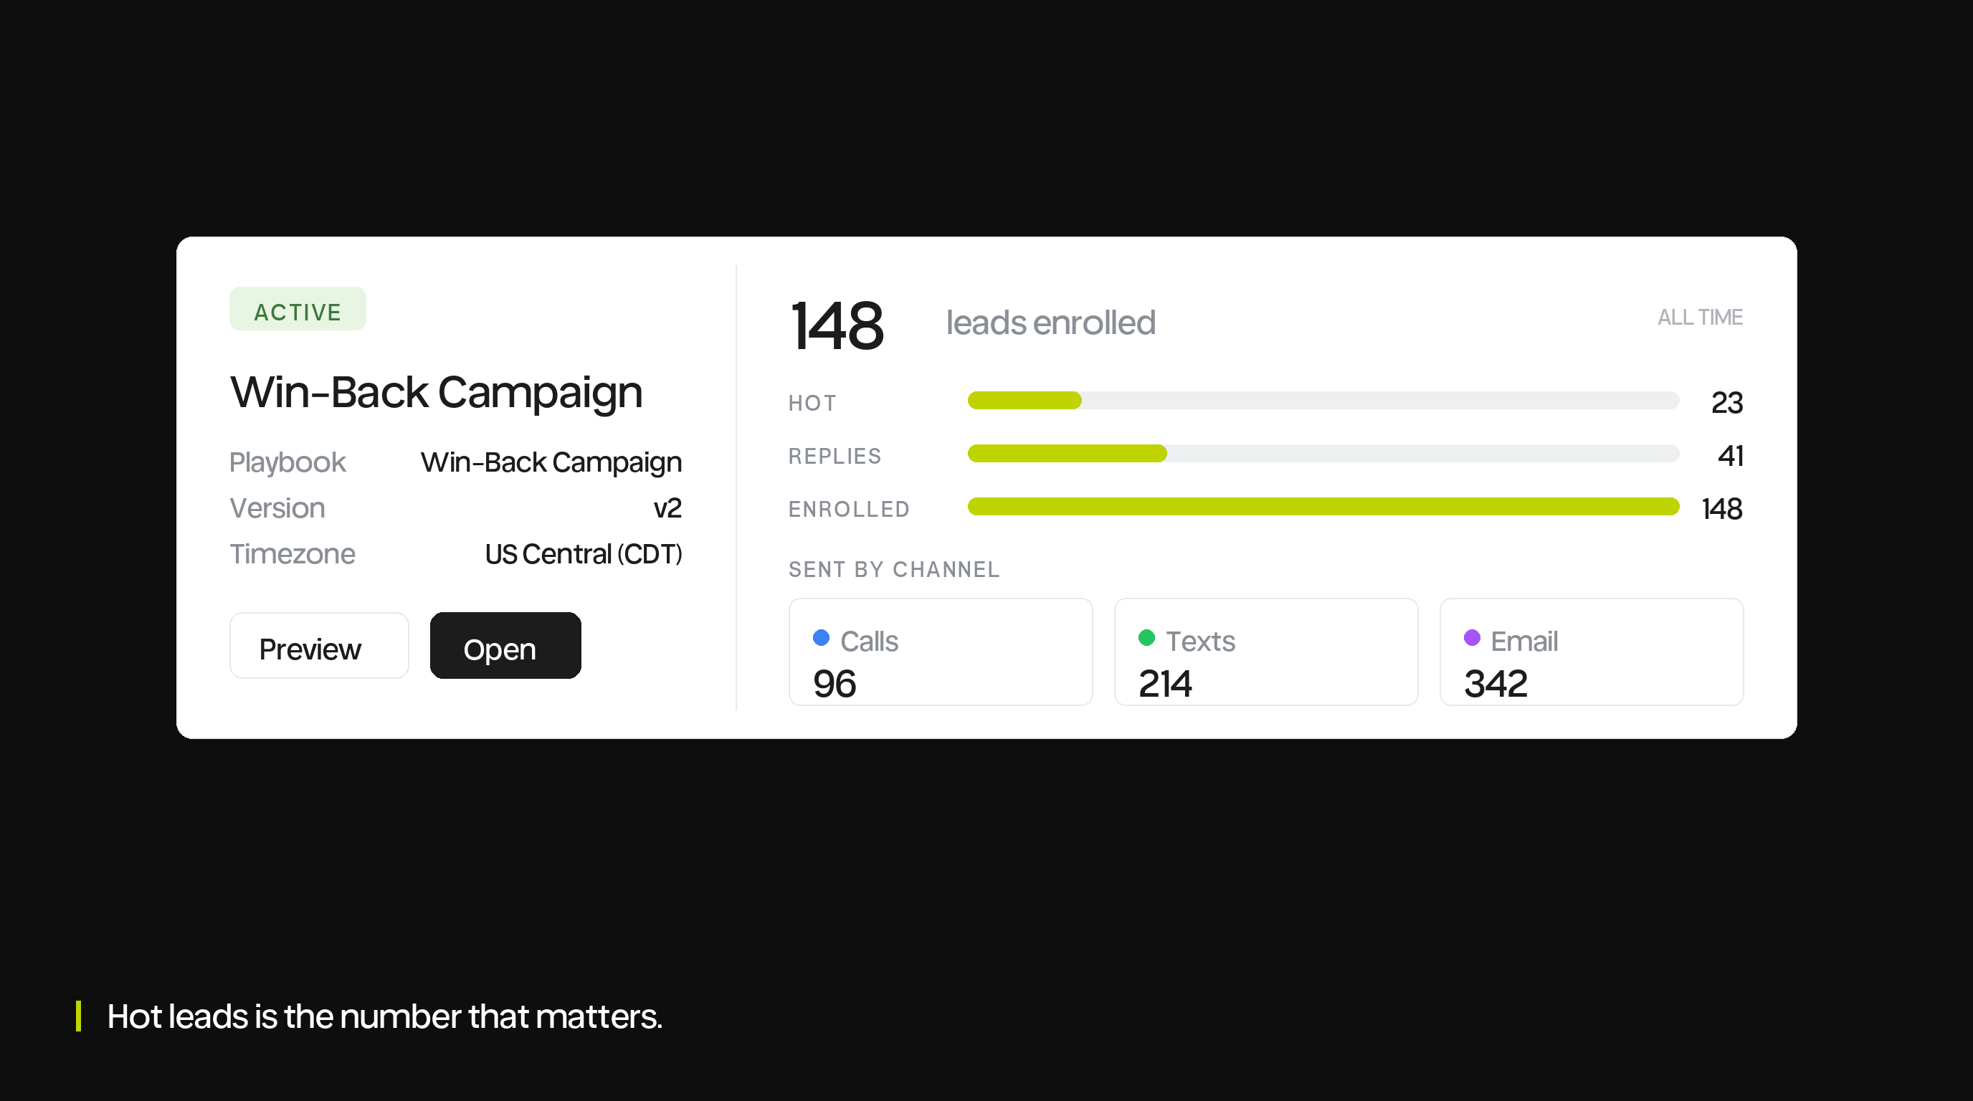Select the Calls channel card
The width and height of the screenshot is (1973, 1101).
tap(941, 652)
